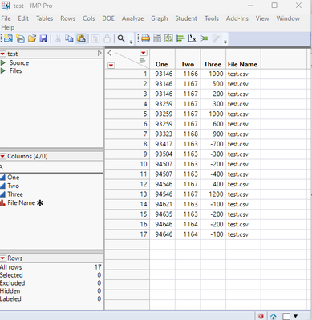The image size is (312, 320).
Task: Click Excluded in the Rows panel
Action: tap(13, 283)
